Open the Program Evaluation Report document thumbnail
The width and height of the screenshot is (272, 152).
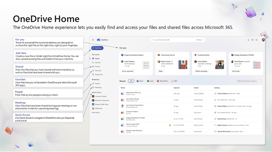coord(146,65)
